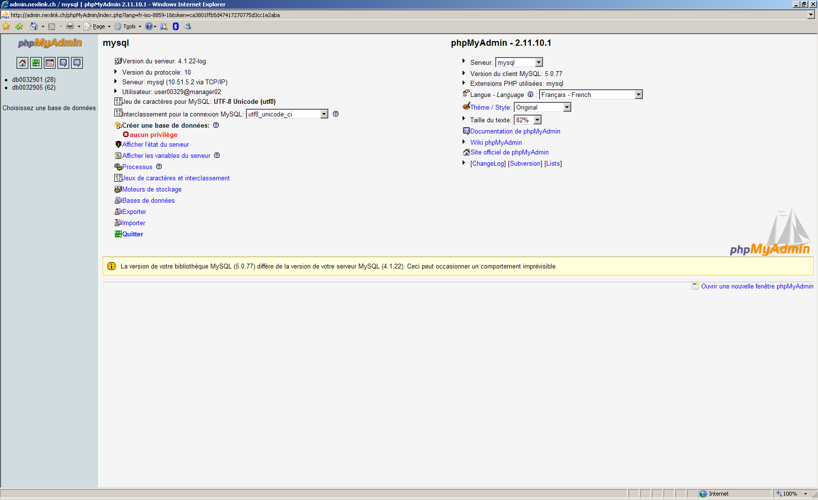Viewport: 818px width, 500px height.
Task: Click the Quitter exit icon
Action: tap(118, 234)
